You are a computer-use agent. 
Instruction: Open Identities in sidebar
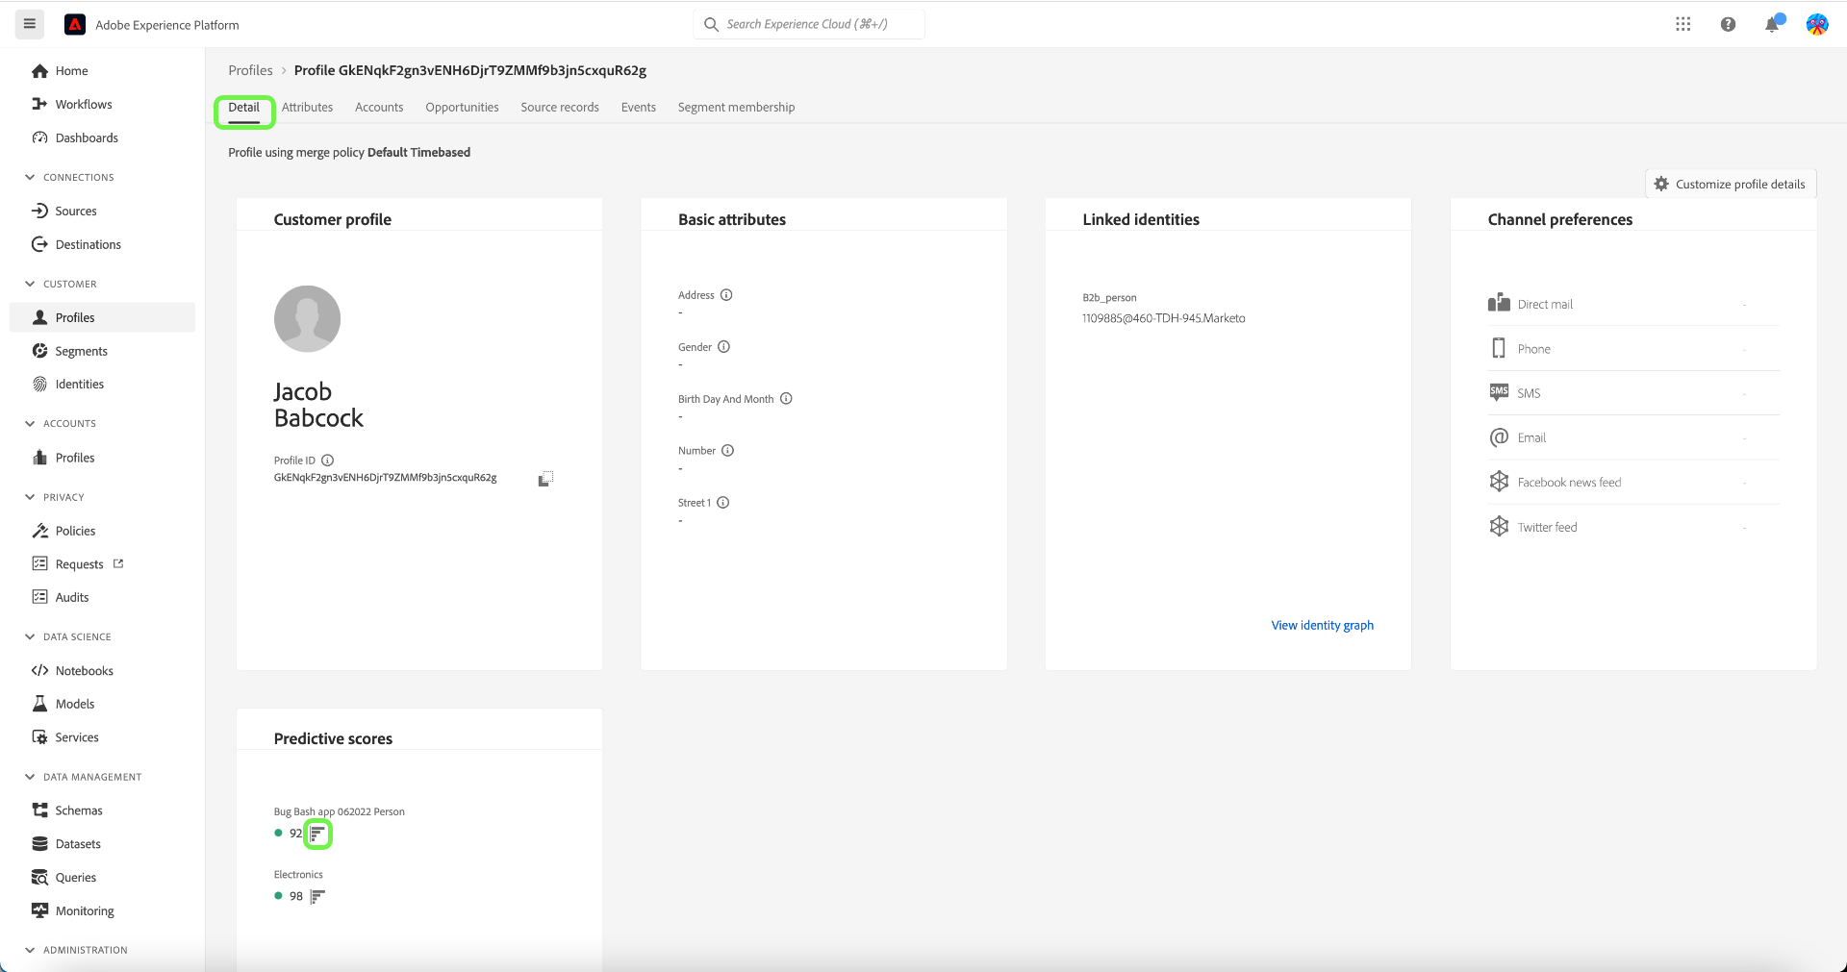coord(102,385)
